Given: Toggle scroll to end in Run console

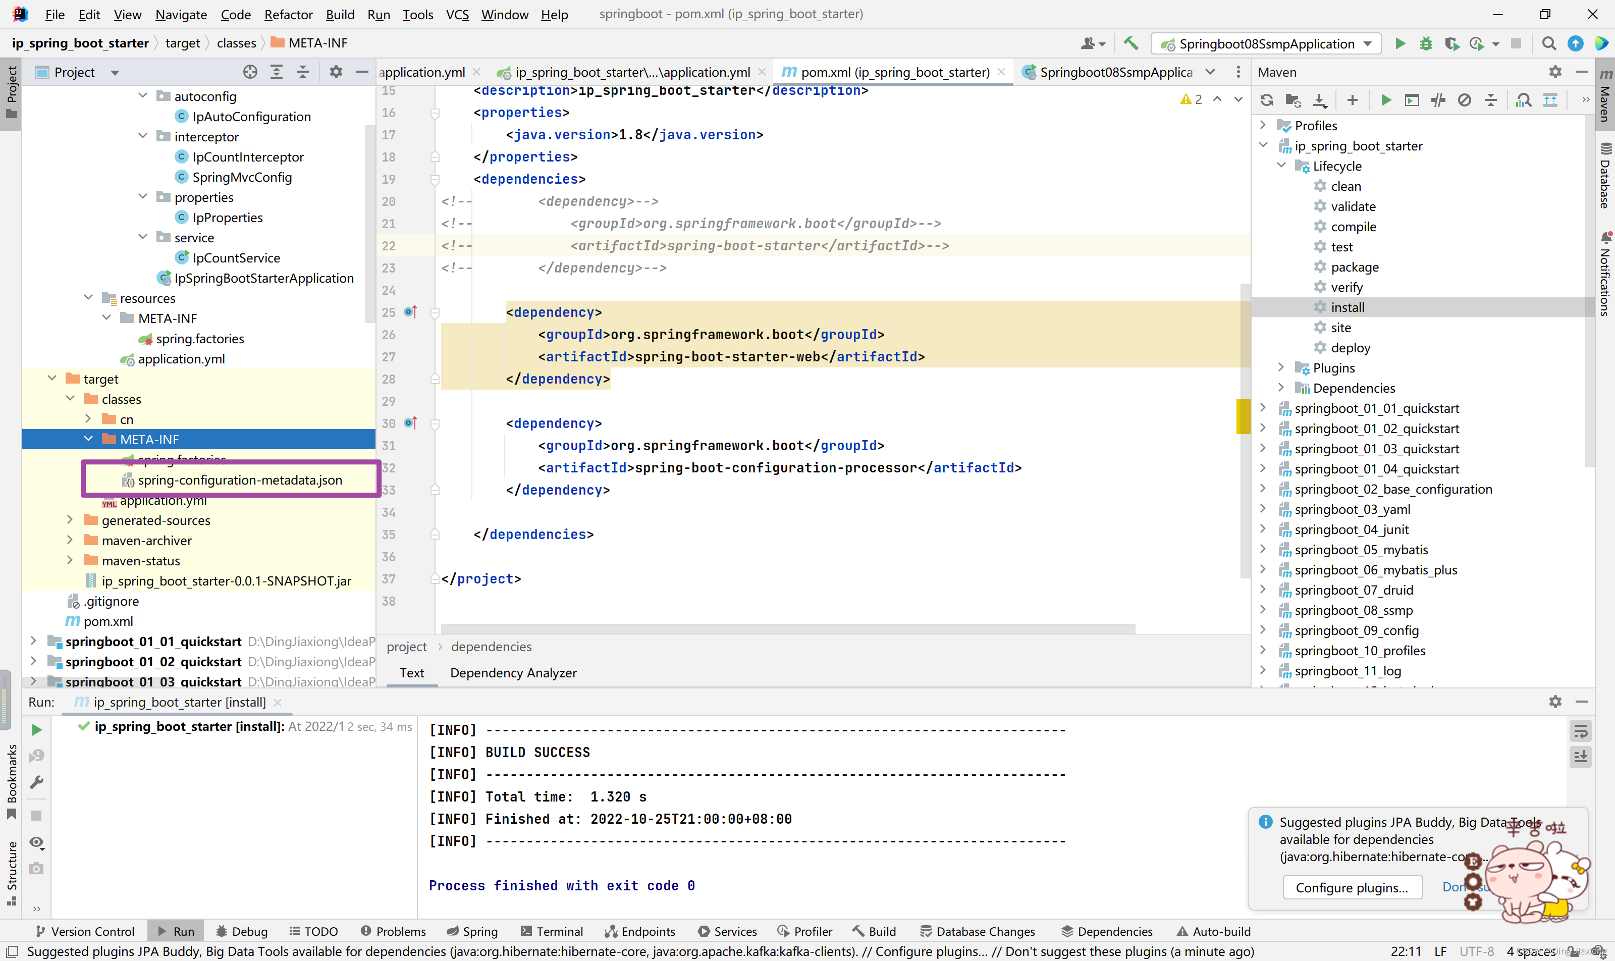Looking at the screenshot, I should point(1580,757).
